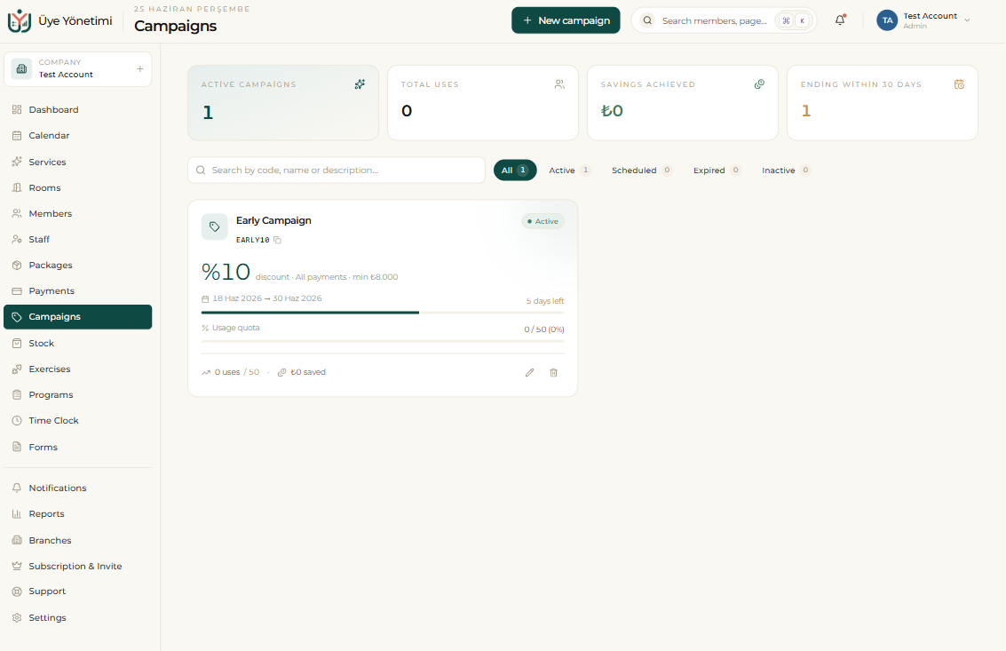
Task: Click the '18 Haz 2026 → 30 Haz 2026' dates
Action: (x=267, y=298)
